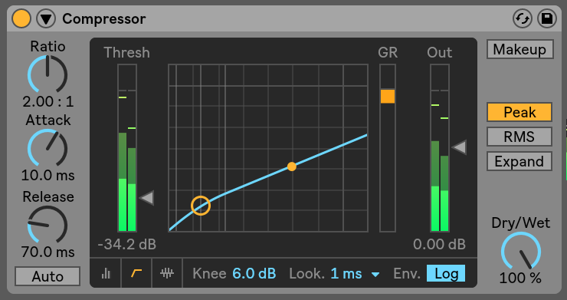The image size is (567, 300).
Task: Click the Dry/Wet knob
Action: point(521,252)
